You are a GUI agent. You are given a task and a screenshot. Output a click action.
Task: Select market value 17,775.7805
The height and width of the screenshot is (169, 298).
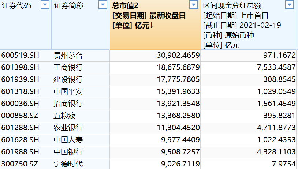pos(155,80)
